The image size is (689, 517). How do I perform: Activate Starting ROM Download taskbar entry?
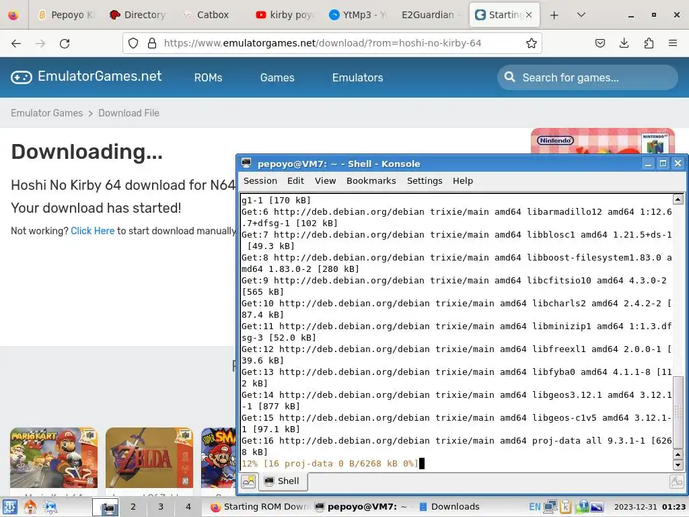260,507
